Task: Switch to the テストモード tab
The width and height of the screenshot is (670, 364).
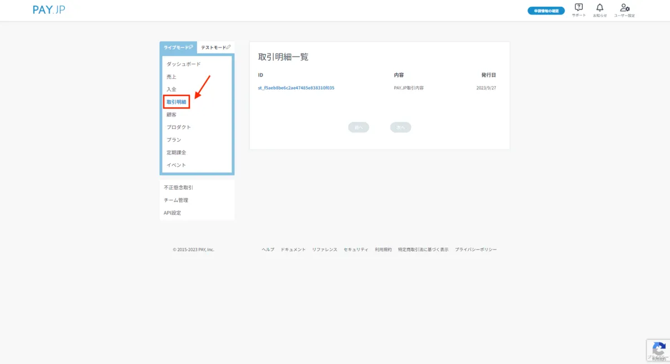Action: point(216,47)
